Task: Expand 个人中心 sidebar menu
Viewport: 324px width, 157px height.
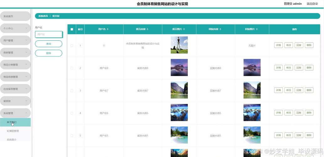Action: pos(15,28)
